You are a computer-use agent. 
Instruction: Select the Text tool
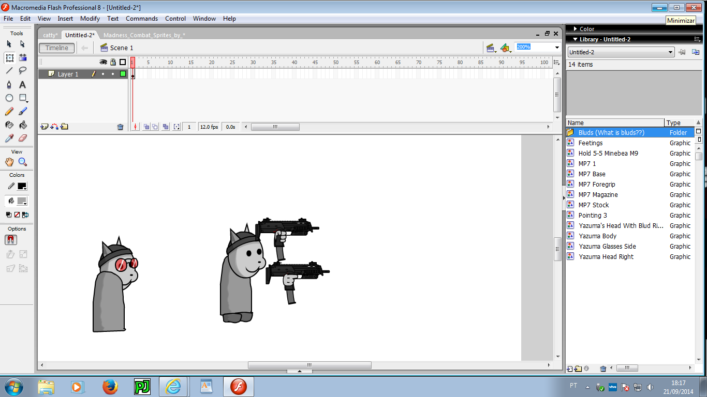(23, 84)
